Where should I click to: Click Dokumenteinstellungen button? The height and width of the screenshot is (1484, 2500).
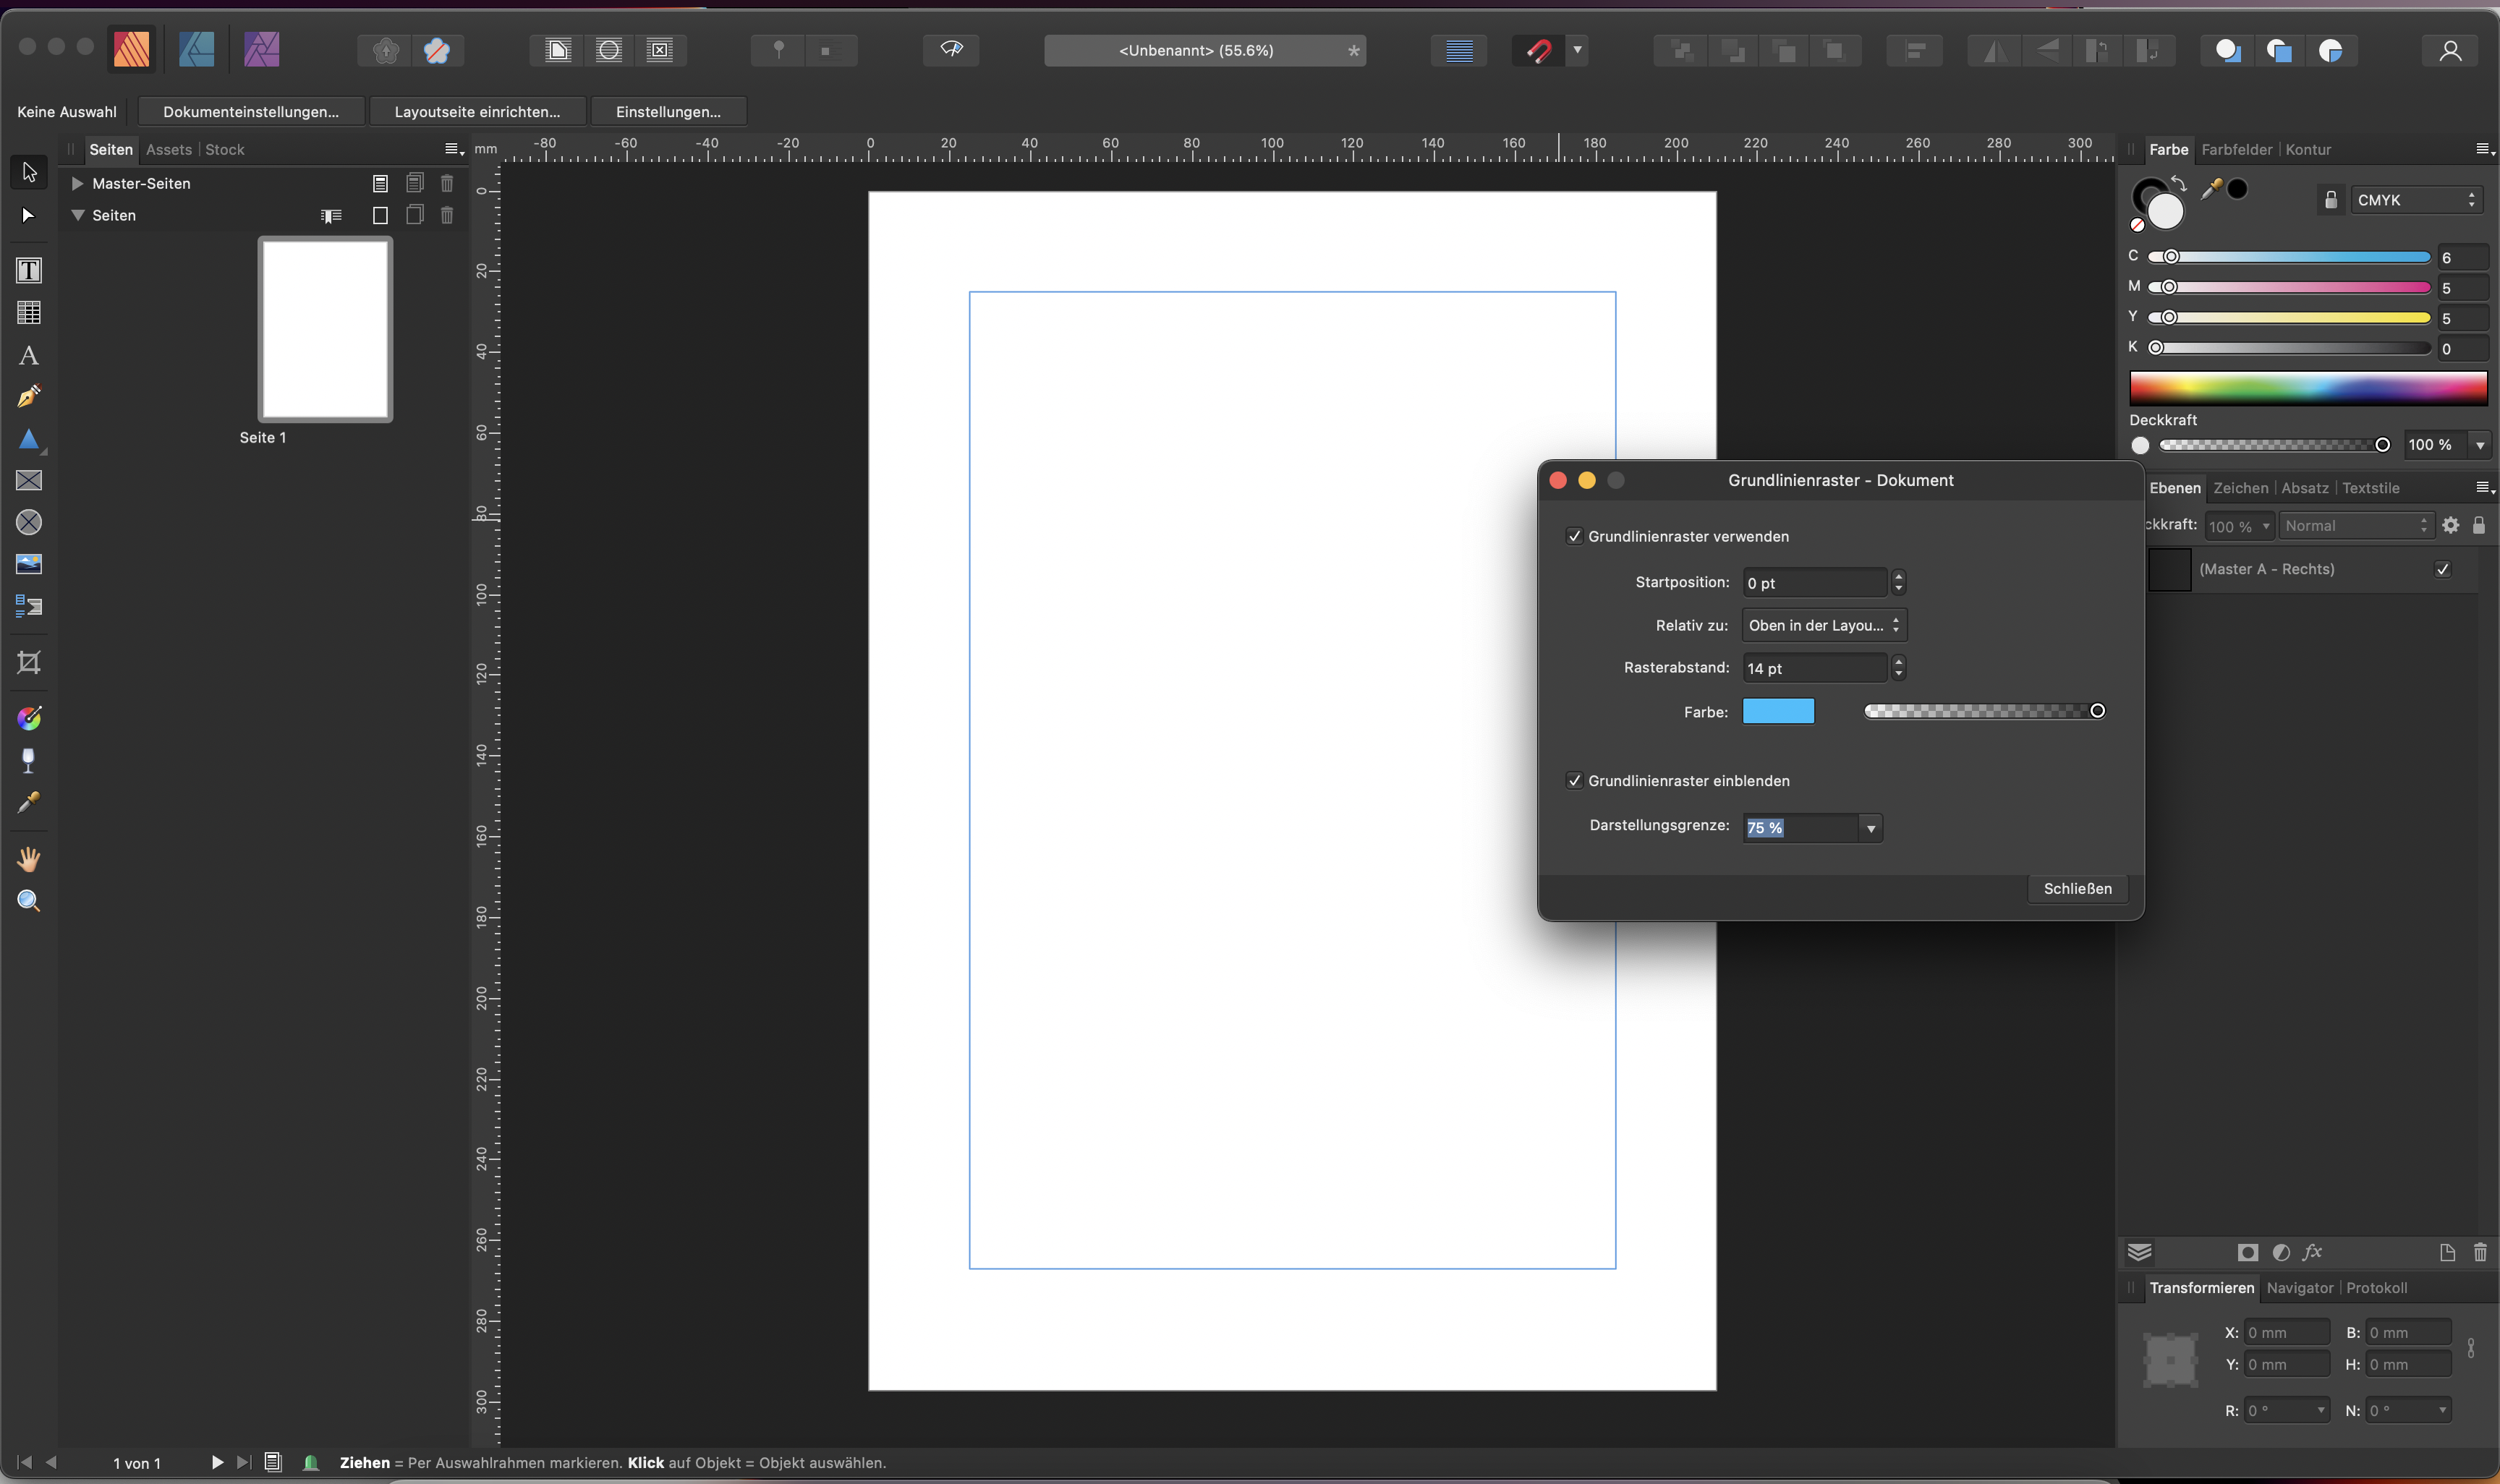[x=251, y=111]
